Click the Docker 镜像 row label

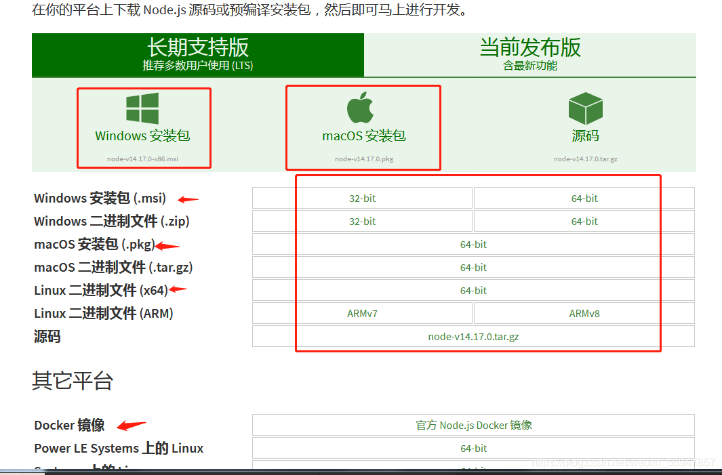70,425
